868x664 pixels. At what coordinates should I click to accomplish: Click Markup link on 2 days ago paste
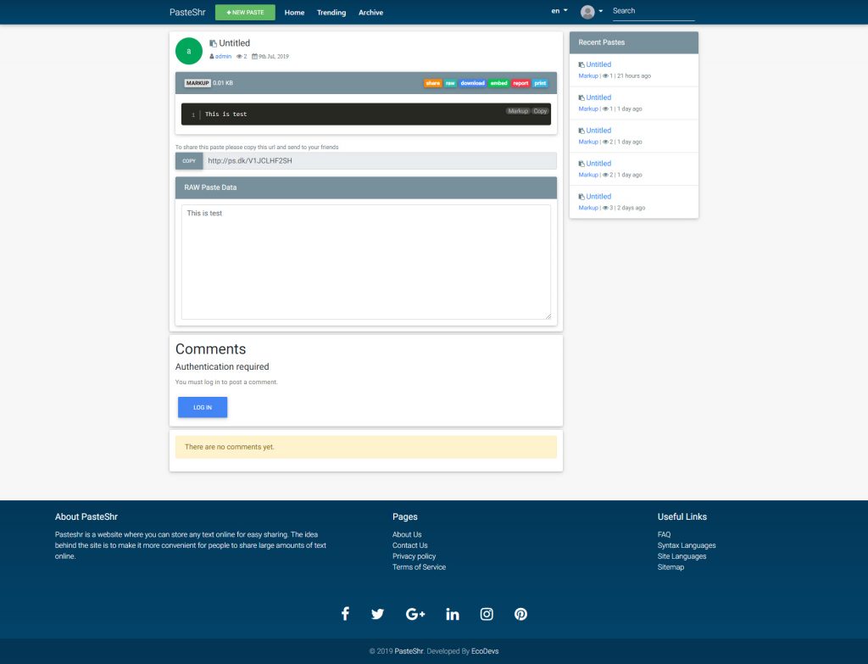tap(588, 208)
